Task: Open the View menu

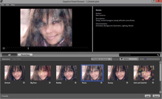Action: point(13,5)
